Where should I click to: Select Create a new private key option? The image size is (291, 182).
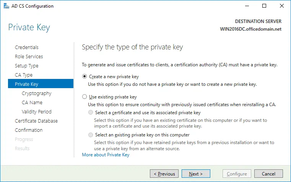pyautogui.click(x=85, y=76)
